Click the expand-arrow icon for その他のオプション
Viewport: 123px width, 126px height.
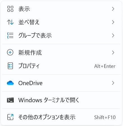[10, 117]
